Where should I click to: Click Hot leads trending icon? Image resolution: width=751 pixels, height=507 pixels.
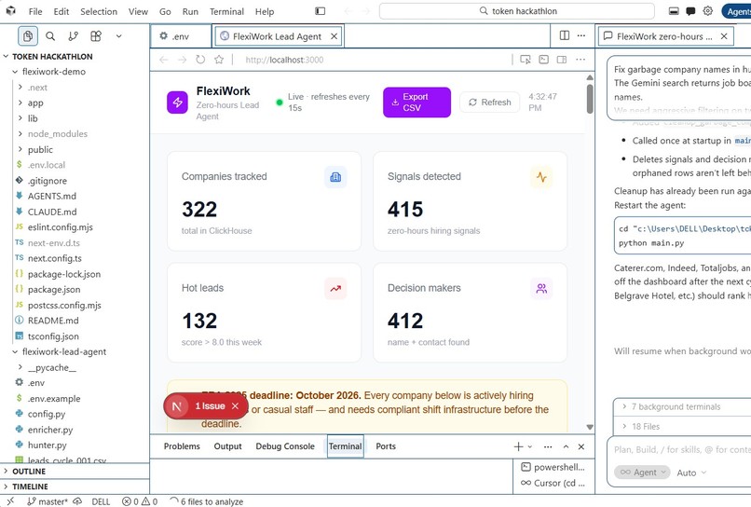[x=335, y=289]
